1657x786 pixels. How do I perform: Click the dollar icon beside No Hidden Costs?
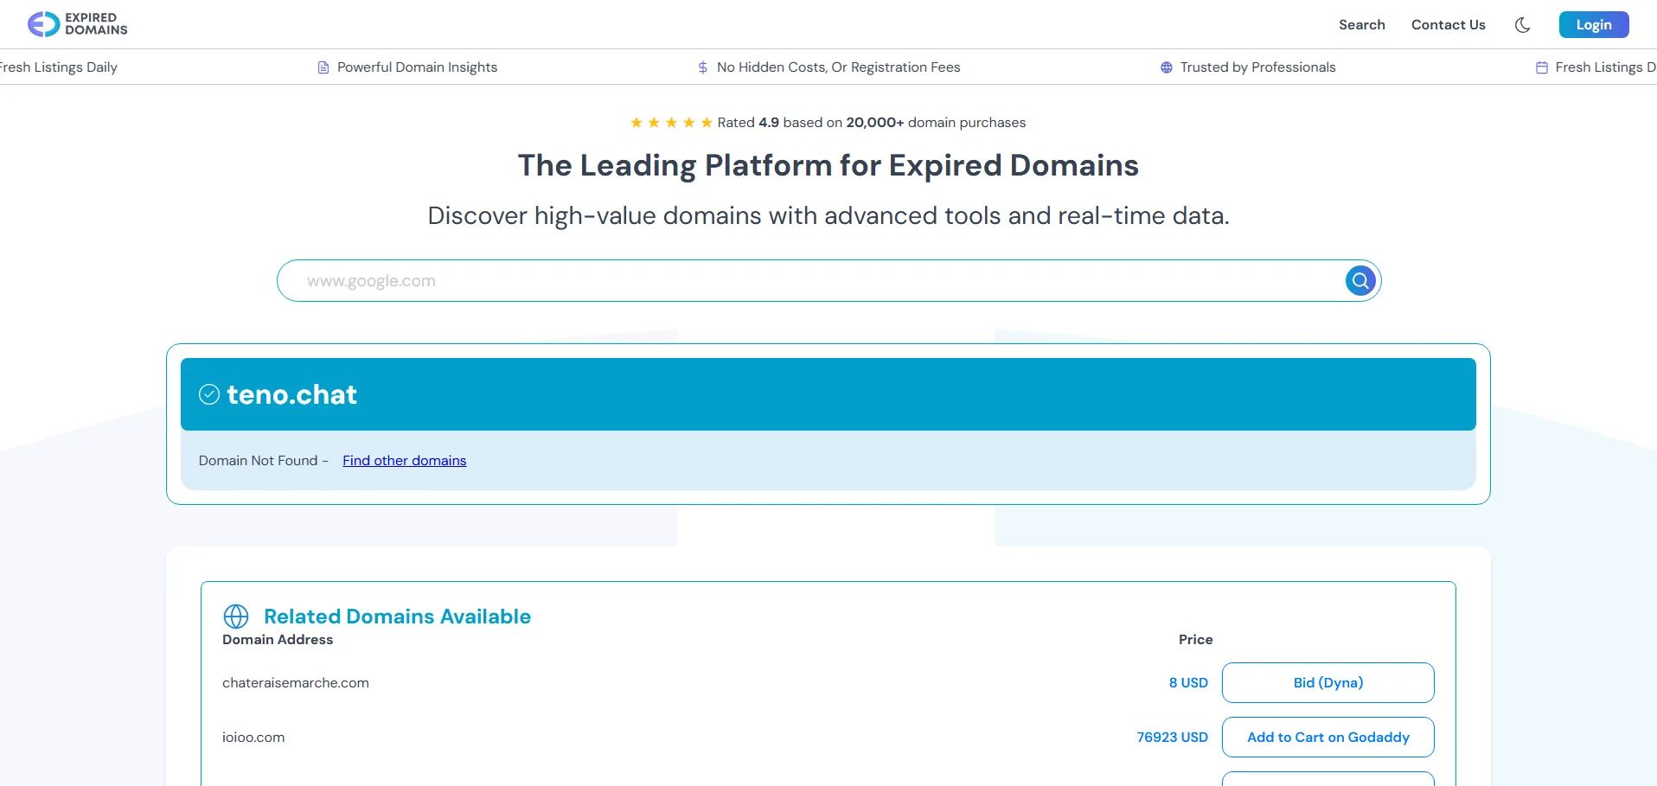(702, 67)
